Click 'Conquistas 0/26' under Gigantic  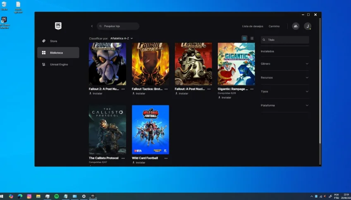coord(227,93)
